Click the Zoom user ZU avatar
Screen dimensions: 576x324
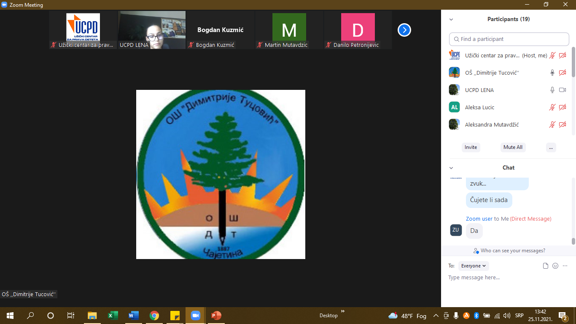point(456,230)
